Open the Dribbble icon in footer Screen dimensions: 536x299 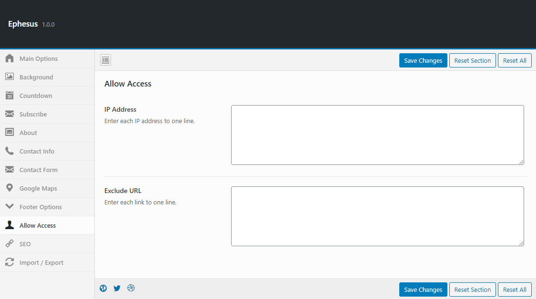click(x=131, y=288)
